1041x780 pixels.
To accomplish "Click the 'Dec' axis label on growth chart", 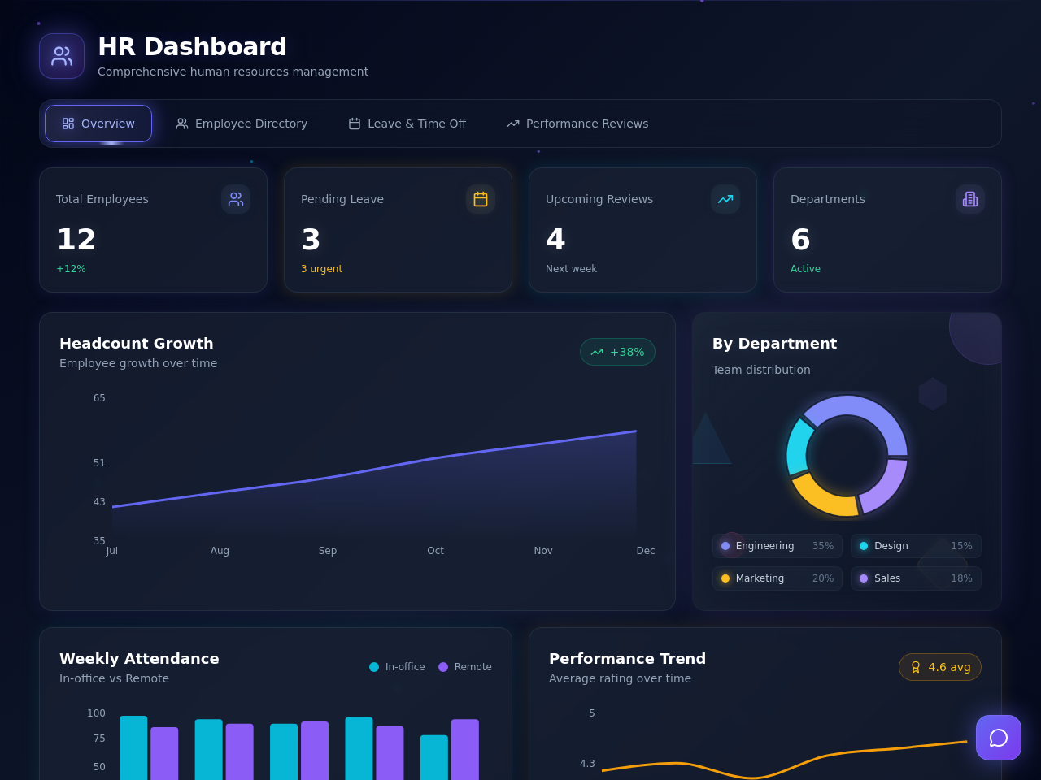I will [x=646, y=551].
